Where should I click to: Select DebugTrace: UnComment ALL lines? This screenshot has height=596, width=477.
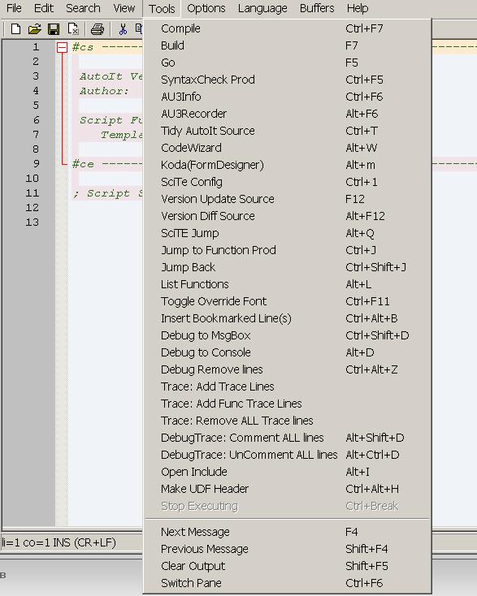[287, 455]
